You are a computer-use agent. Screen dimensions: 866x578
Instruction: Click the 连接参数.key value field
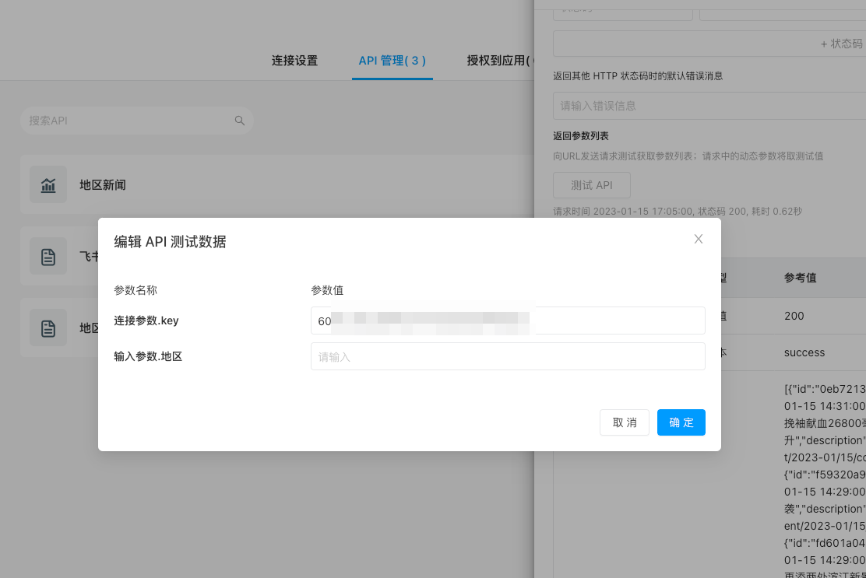(x=508, y=321)
